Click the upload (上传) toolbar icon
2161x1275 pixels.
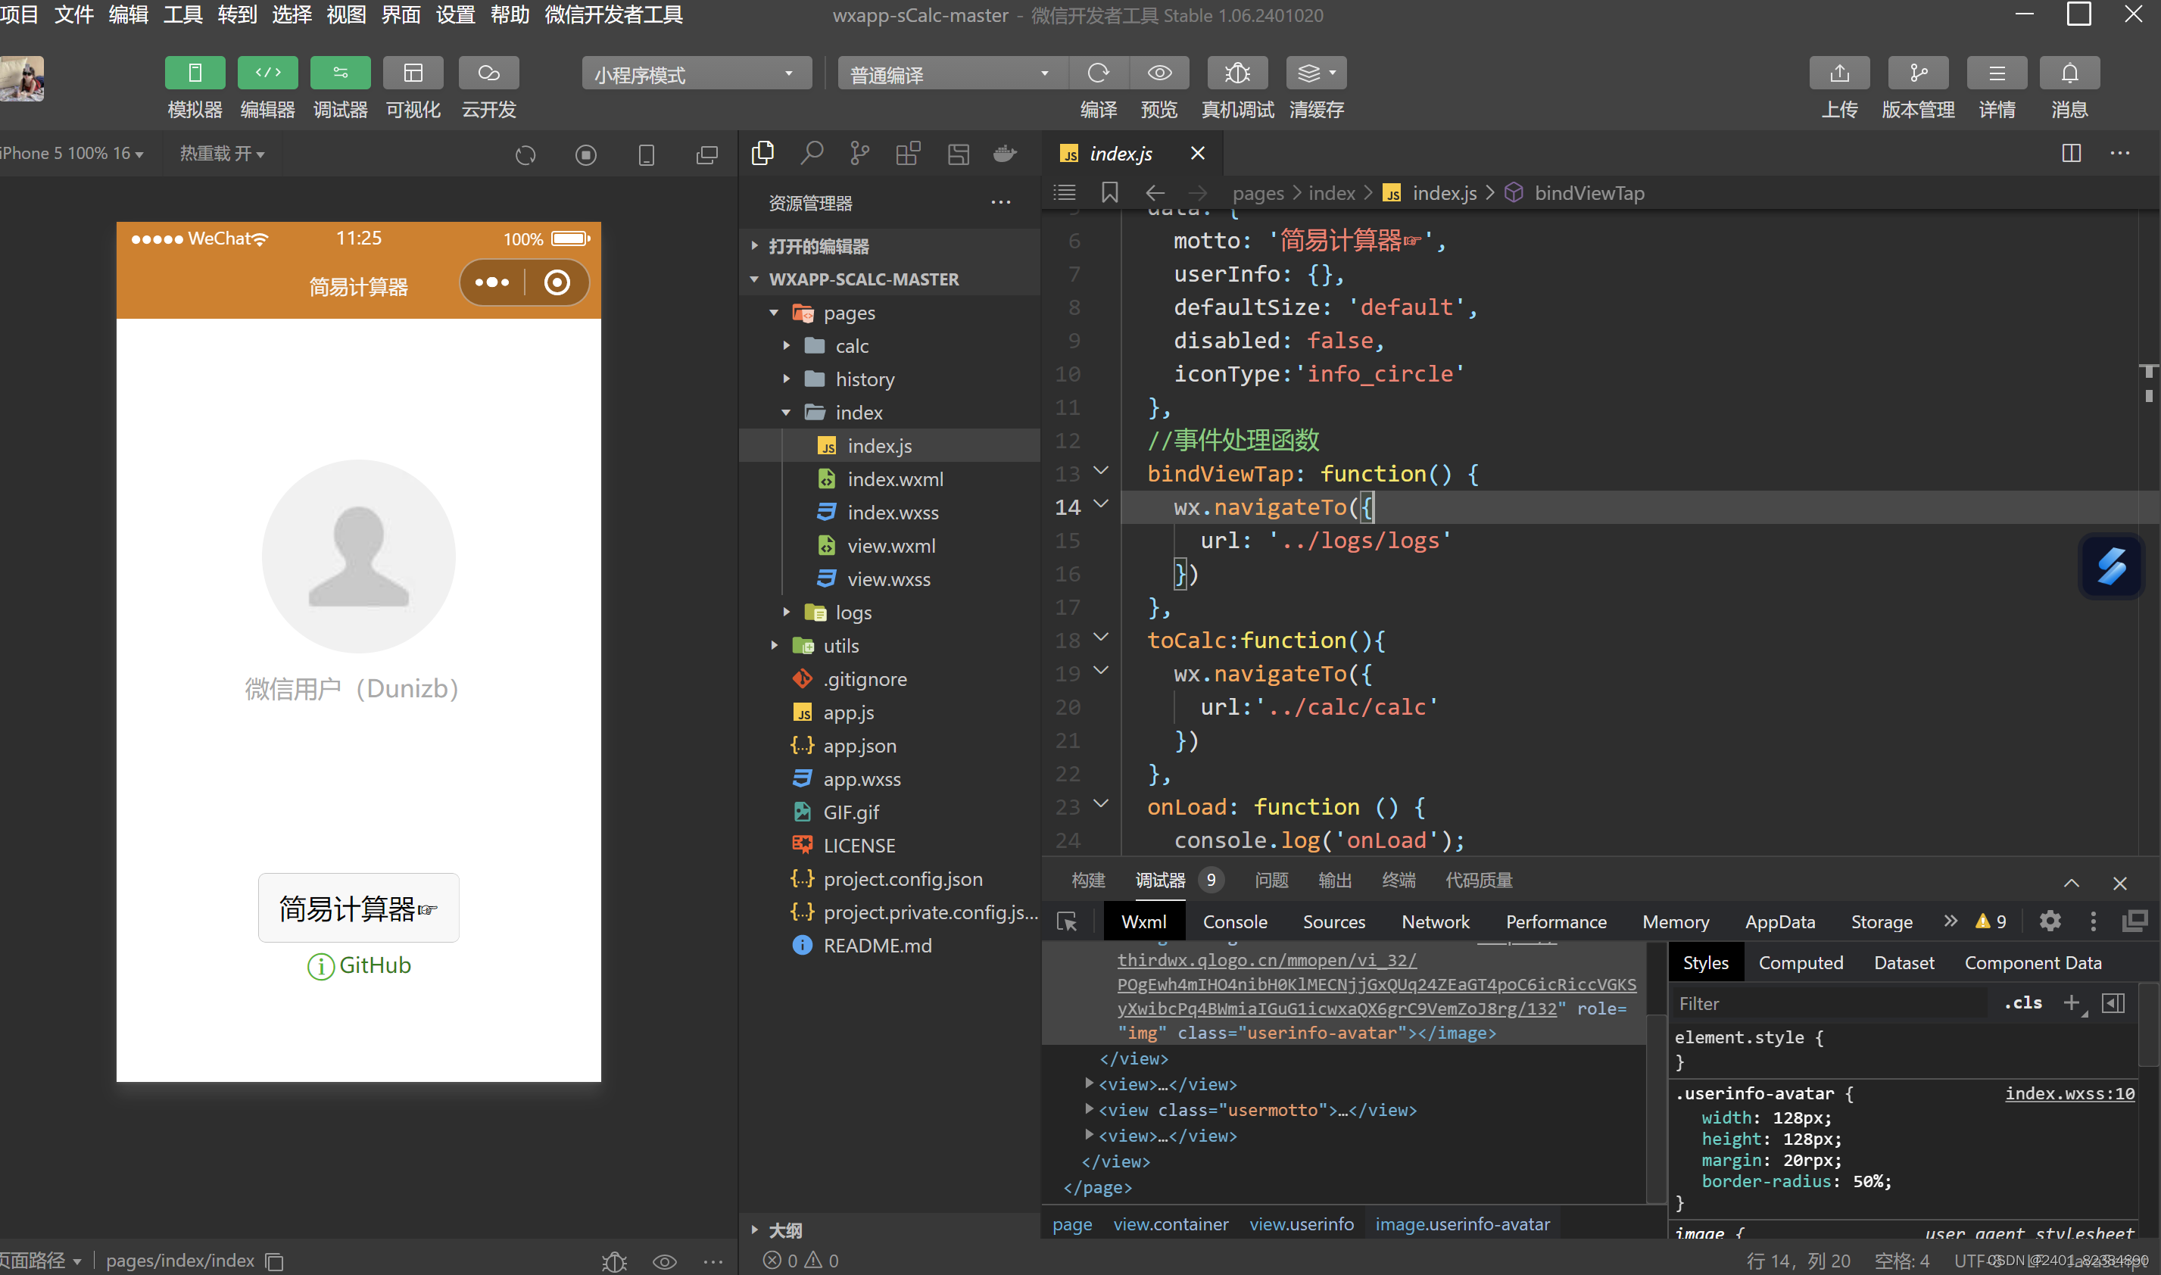(1838, 73)
